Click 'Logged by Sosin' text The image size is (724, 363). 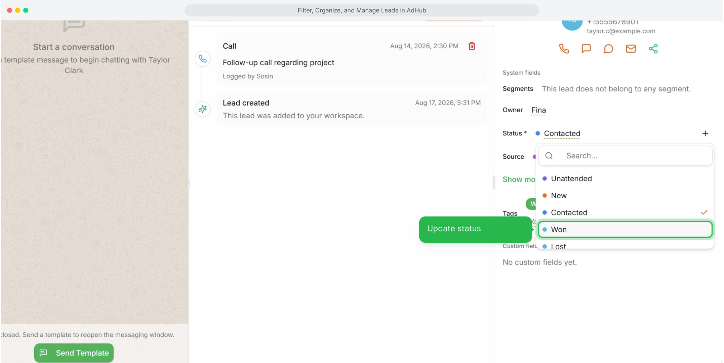point(248,76)
